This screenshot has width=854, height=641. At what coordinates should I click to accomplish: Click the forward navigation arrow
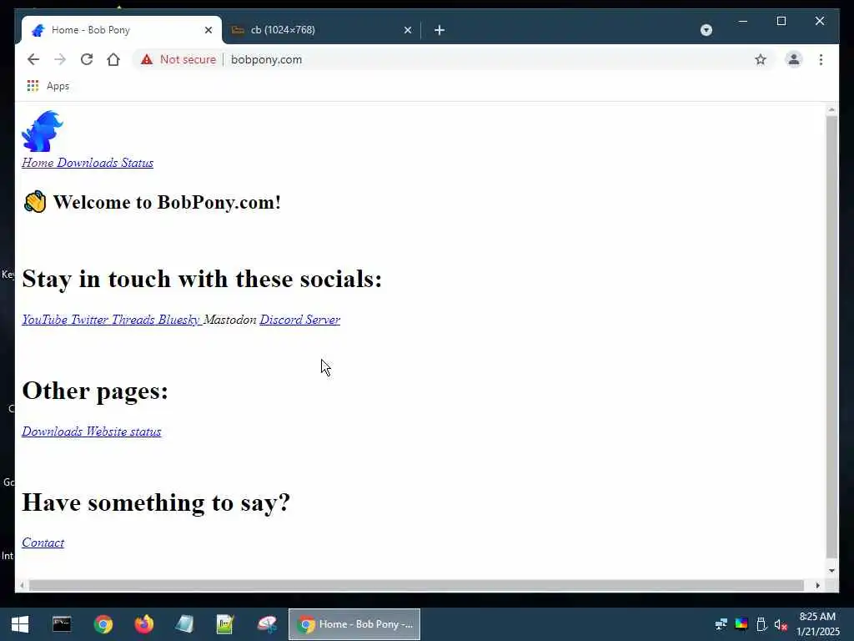pos(60,59)
